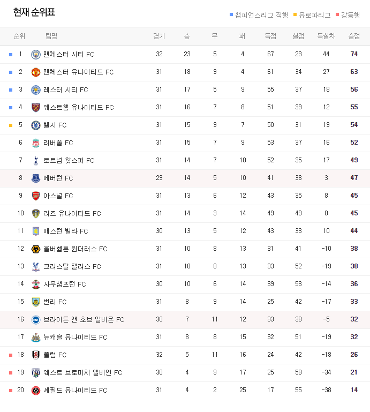
Task: Open the 브라이튼 앤 호브 알비온 FC link
Action: pyautogui.click(x=84, y=319)
